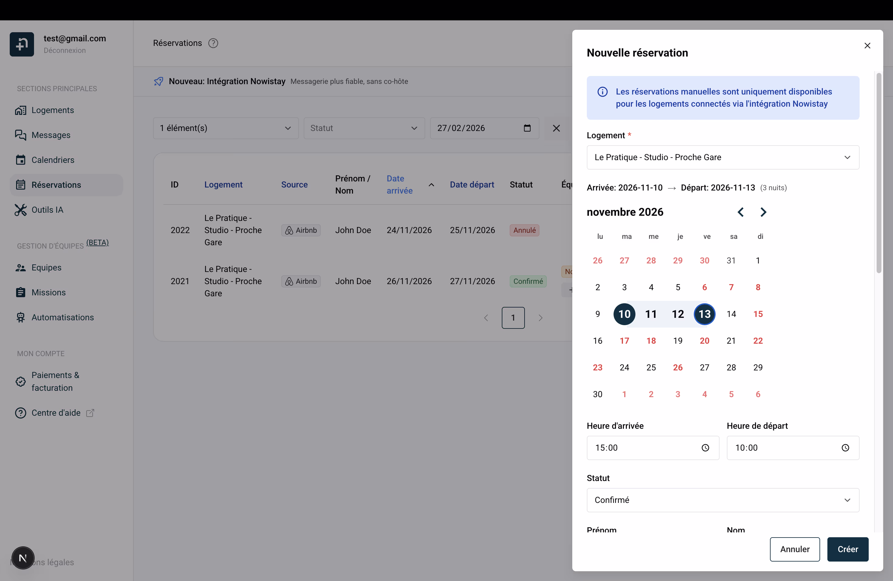The width and height of the screenshot is (893, 581).
Task: Open Paiements & facturation
Action: [67, 381]
